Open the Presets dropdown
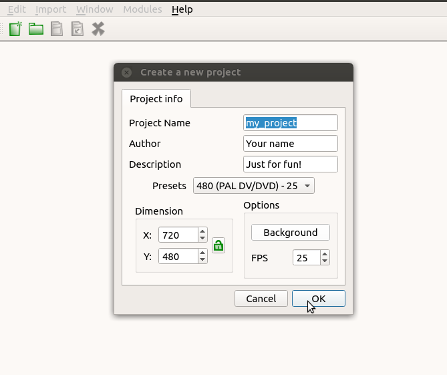Screen dimensions: 447x375 click(254, 186)
